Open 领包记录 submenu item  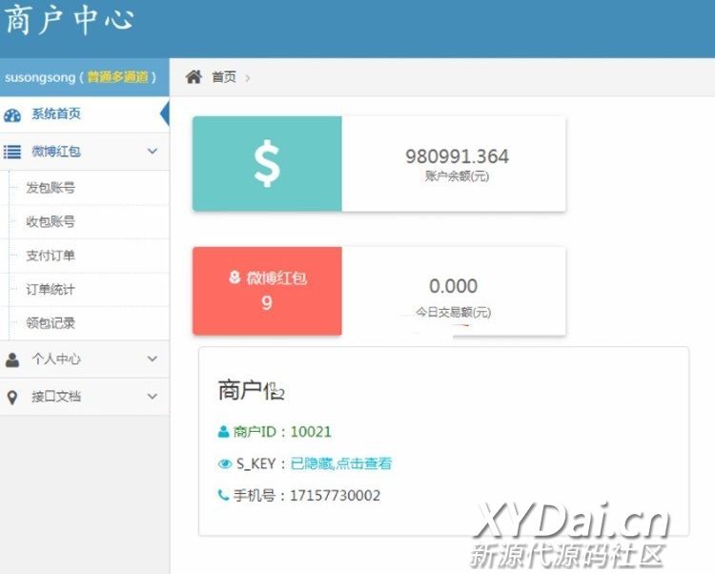coord(51,323)
